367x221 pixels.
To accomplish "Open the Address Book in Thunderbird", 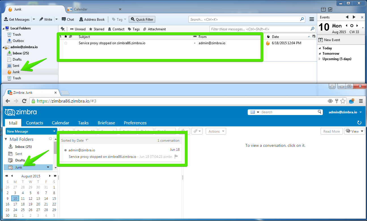I will pos(92,19).
